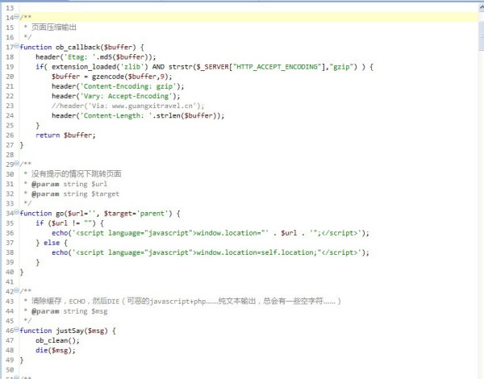Viewport: 484px width, 379px height.
Task: Click the self.location echo line 38
Action: [x=211, y=252]
